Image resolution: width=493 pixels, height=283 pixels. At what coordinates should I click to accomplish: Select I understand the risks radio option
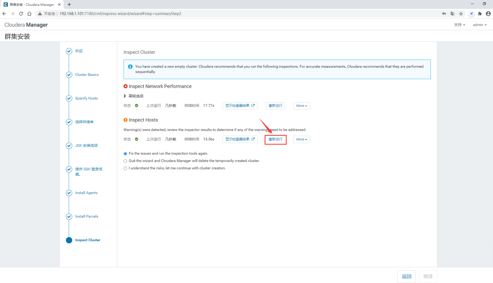point(125,168)
